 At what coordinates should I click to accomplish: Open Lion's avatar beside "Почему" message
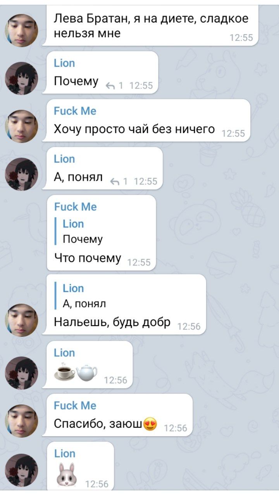pyautogui.click(x=21, y=78)
